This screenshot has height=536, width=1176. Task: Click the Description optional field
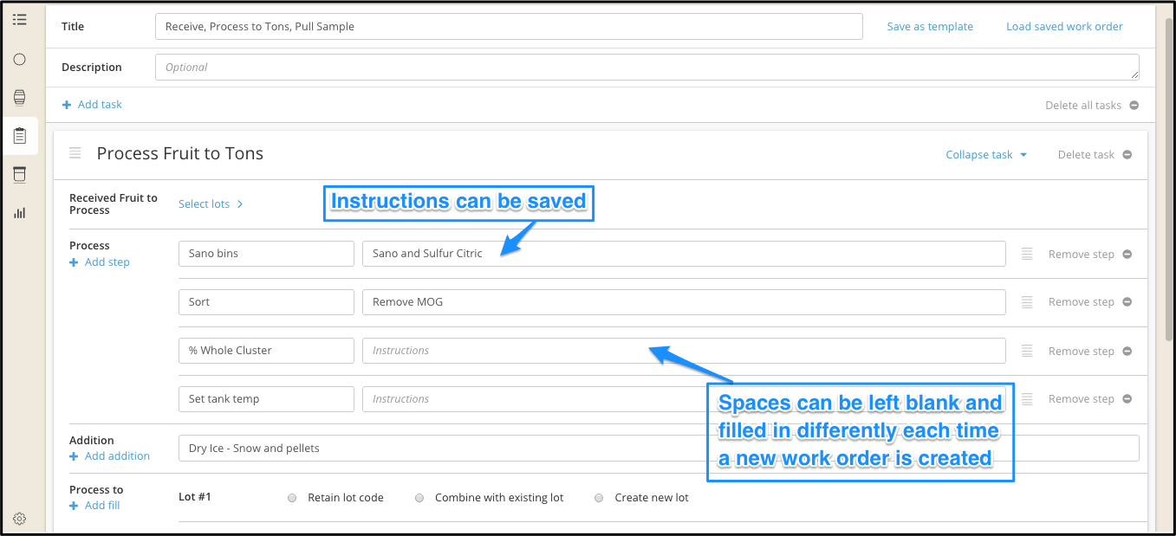647,67
